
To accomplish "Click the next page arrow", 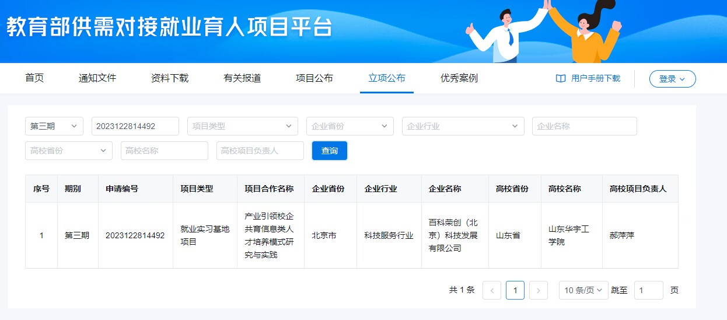I will pyautogui.click(x=538, y=290).
